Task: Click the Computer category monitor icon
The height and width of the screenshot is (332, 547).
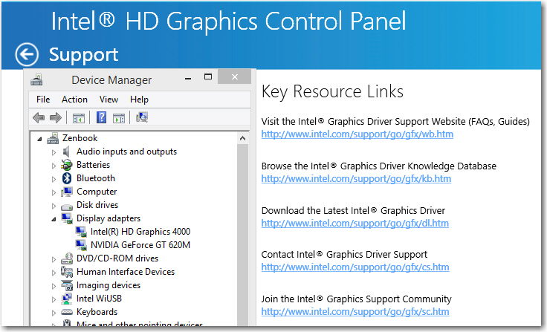Action: coord(67,192)
